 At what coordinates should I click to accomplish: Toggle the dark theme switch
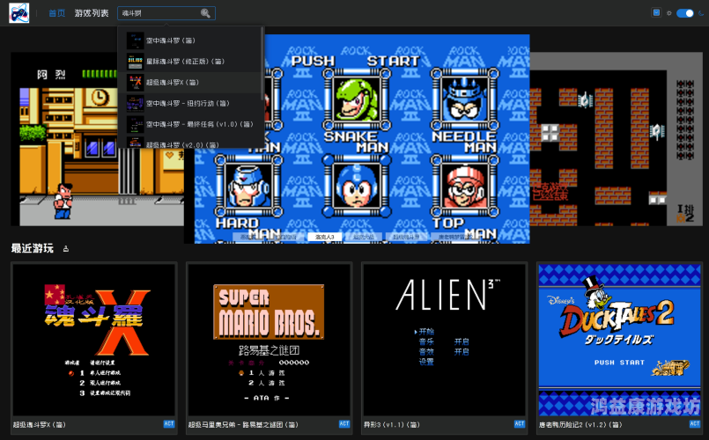click(684, 13)
